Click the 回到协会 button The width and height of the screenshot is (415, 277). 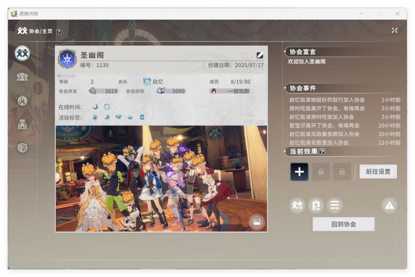pyautogui.click(x=344, y=224)
